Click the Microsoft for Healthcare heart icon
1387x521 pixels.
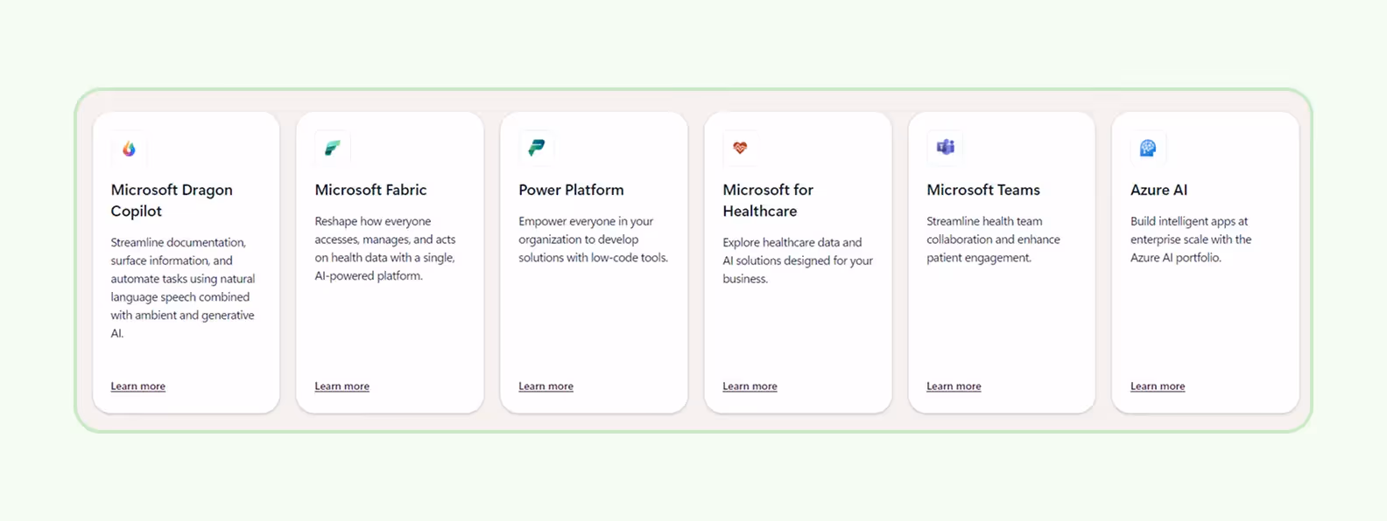click(x=740, y=148)
